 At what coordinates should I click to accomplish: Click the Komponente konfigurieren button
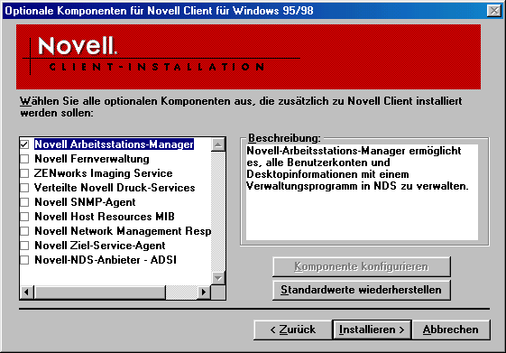pos(362,266)
